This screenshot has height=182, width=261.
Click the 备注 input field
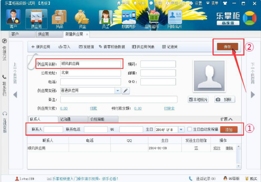click(119, 99)
